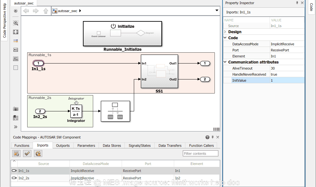Click the refresh icon in Code Mappings toolbar
Image resolution: width=316 pixels, height=187 pixels.
[38, 153]
